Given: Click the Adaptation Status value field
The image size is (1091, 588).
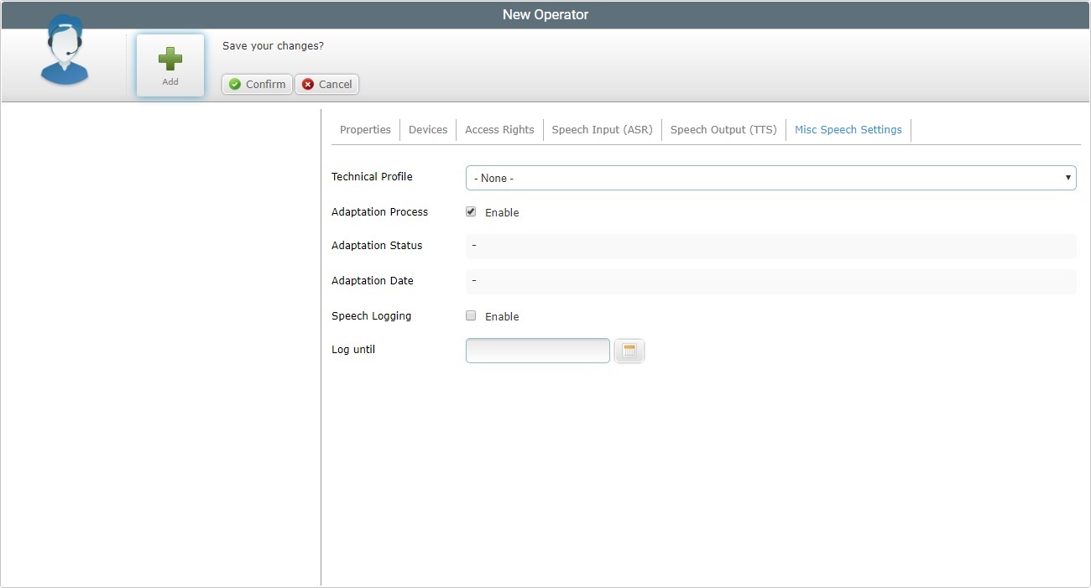Looking at the screenshot, I should coord(770,246).
